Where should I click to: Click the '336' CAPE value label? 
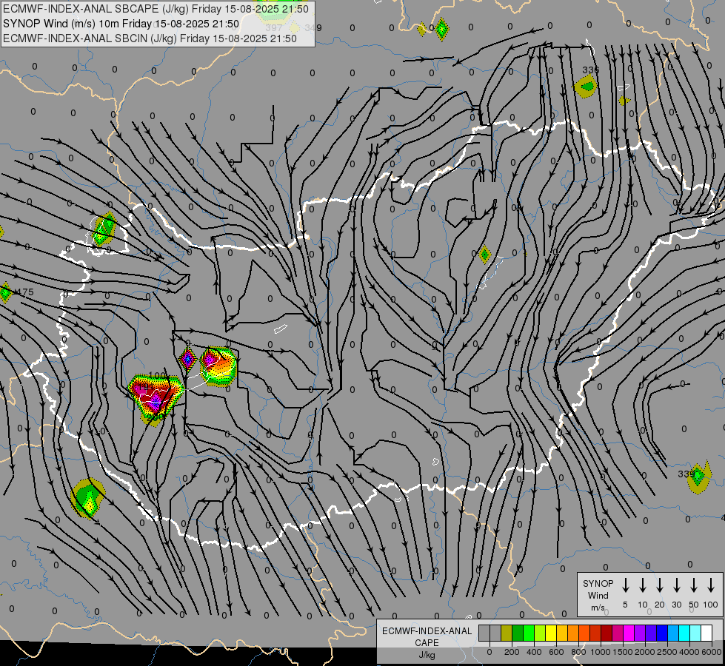coord(590,70)
